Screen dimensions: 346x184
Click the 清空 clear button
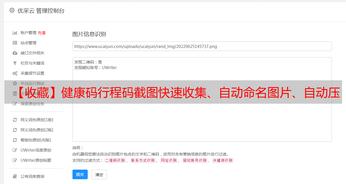pyautogui.click(x=99, y=174)
